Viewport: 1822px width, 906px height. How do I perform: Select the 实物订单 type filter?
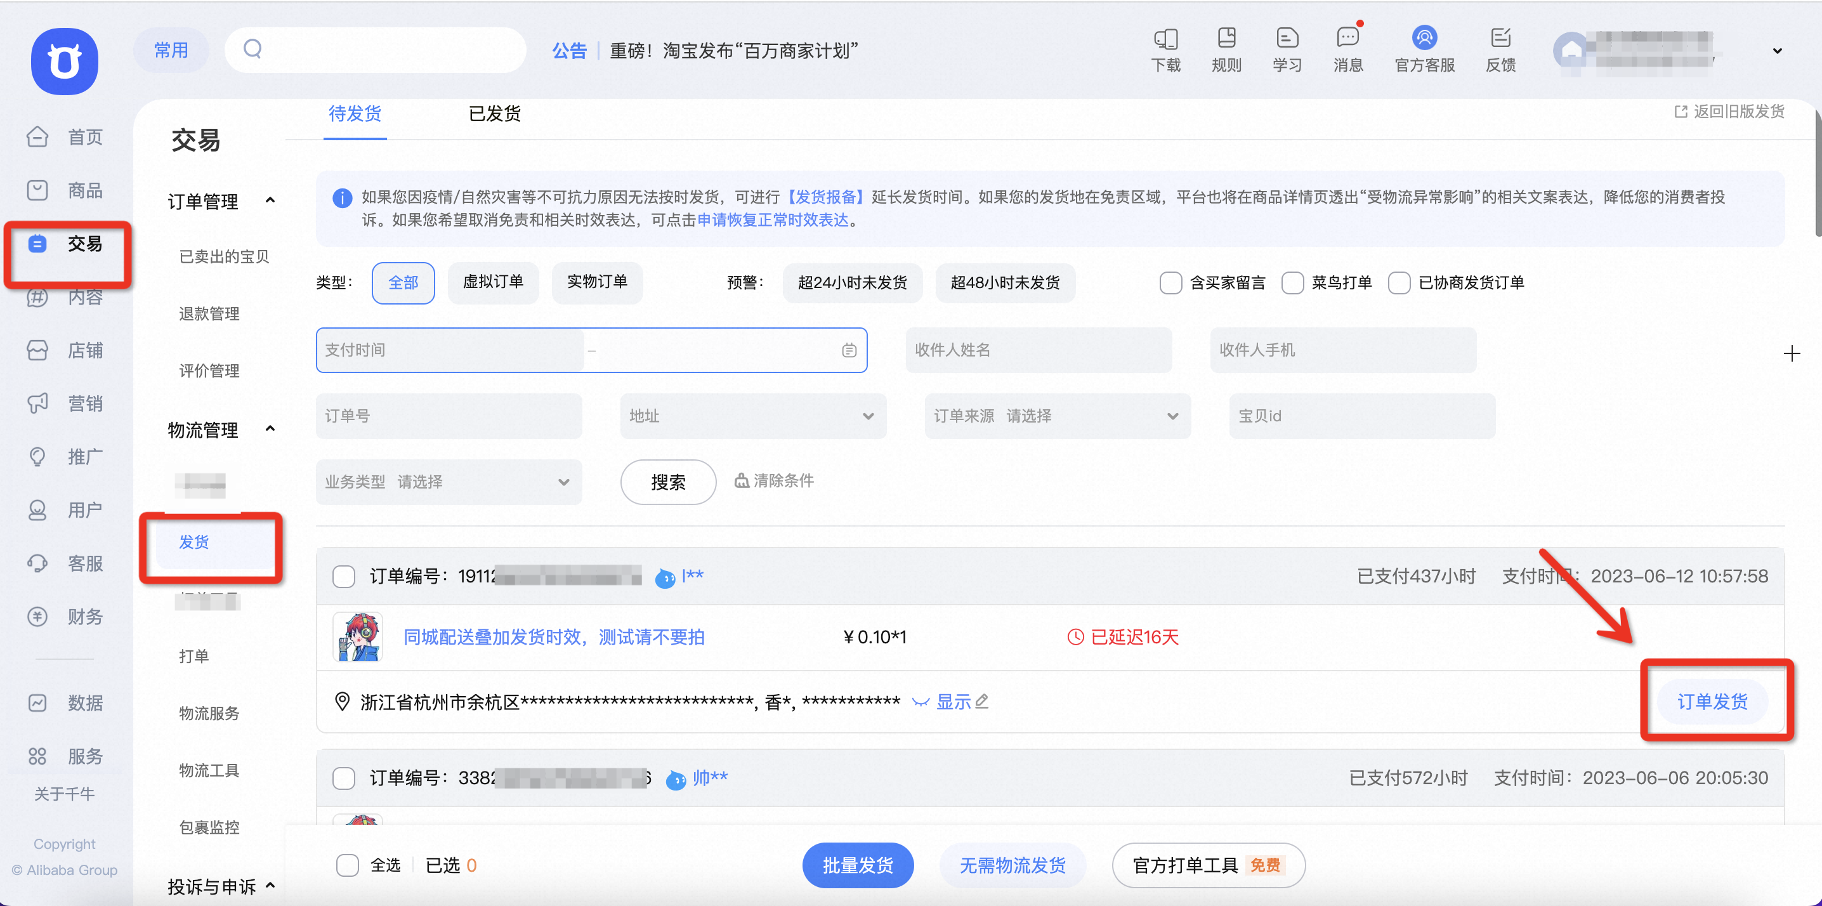click(597, 282)
